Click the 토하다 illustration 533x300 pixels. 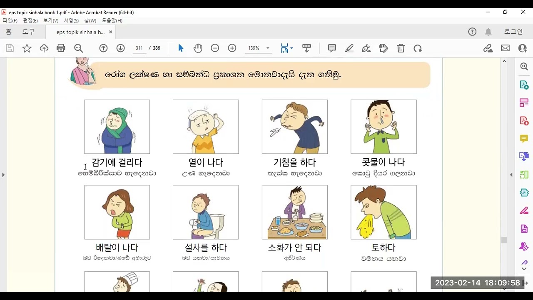tap(384, 212)
